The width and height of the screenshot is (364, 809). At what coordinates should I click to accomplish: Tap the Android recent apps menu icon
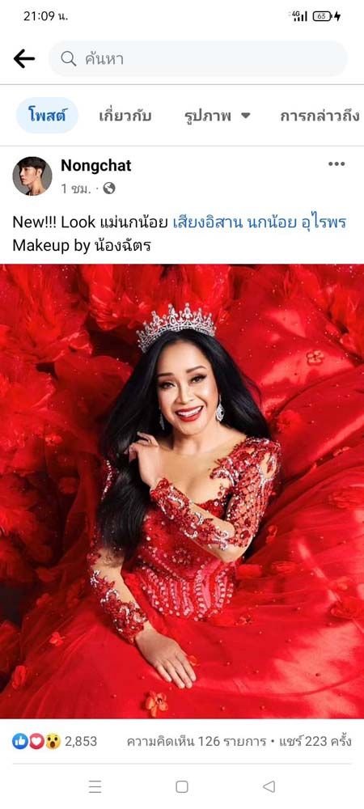(x=95, y=786)
